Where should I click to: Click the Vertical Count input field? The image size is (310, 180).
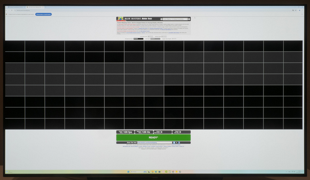pos(164,37)
